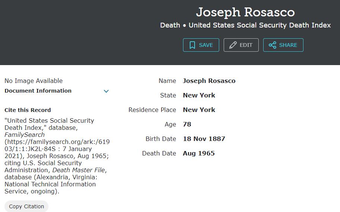Click the pencil icon in Edit button
The height and width of the screenshot is (212, 340).
233,45
